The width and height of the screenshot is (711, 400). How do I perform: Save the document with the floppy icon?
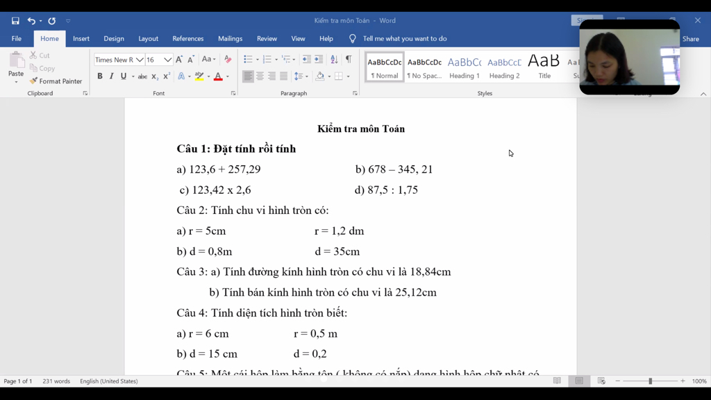coord(15,21)
